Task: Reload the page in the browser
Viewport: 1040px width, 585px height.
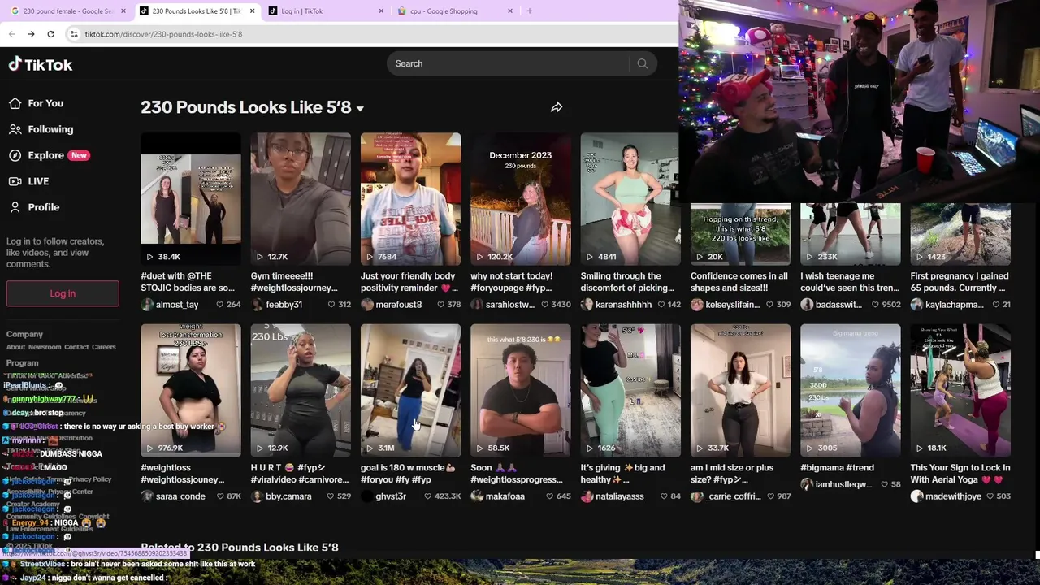Action: (x=50, y=34)
